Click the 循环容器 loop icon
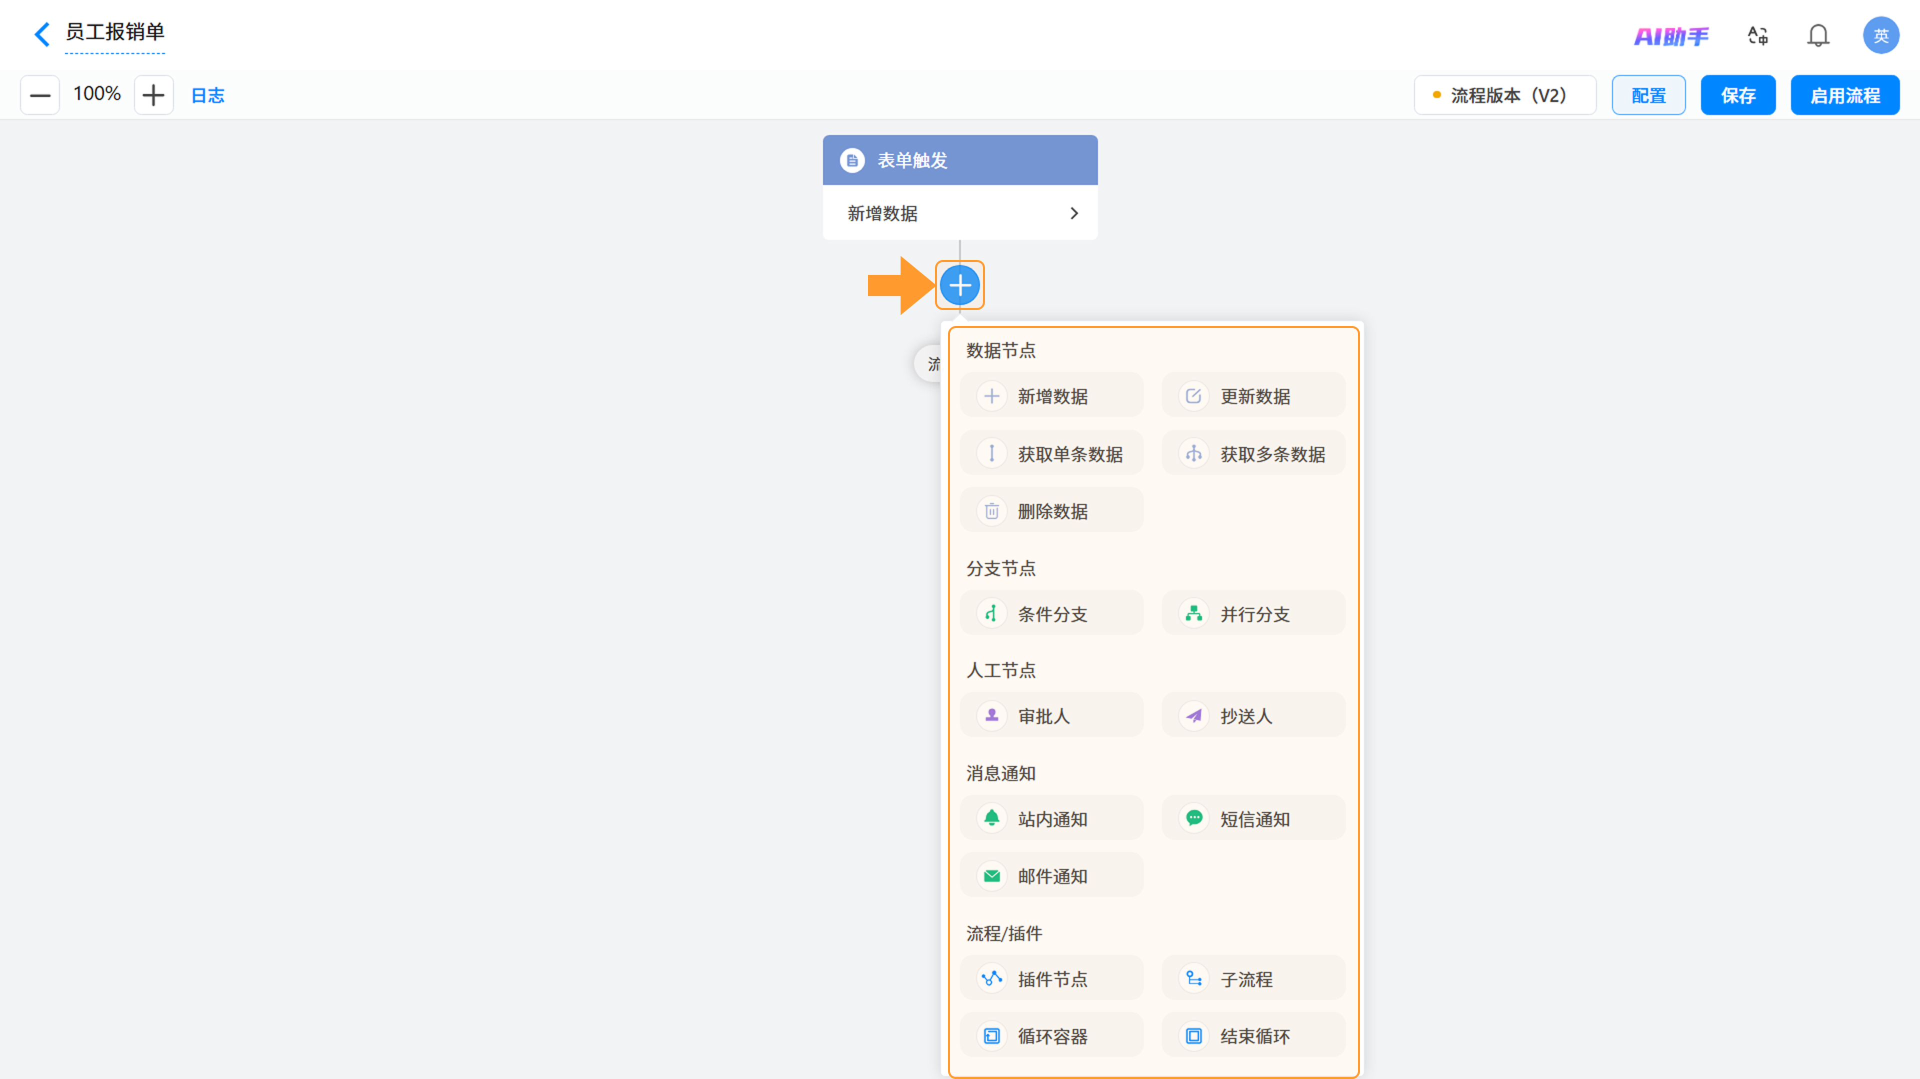This screenshot has width=1920, height=1079. (x=991, y=1036)
